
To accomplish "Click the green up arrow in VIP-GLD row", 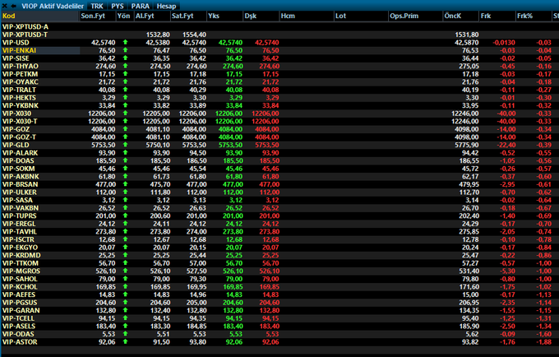I will [x=126, y=145].
